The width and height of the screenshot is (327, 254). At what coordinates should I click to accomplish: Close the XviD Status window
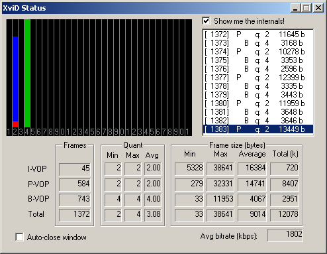coord(318,8)
